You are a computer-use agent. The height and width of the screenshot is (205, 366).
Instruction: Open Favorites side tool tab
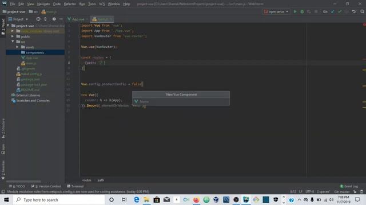click(3, 170)
